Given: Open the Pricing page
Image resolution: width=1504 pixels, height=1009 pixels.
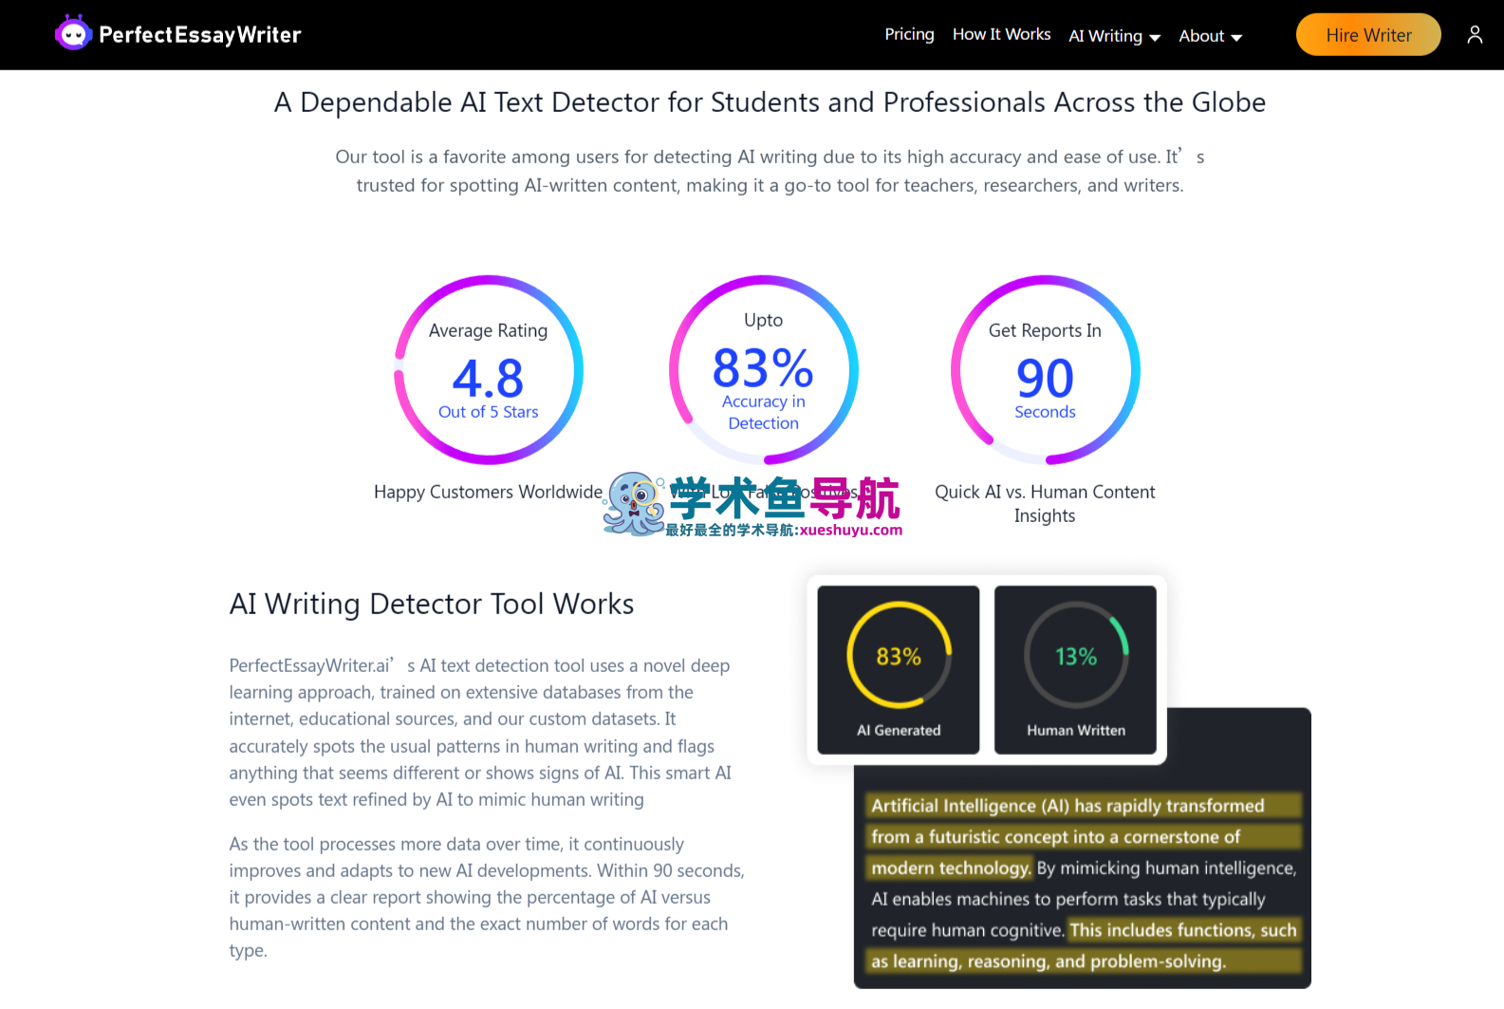Looking at the screenshot, I should (x=909, y=34).
